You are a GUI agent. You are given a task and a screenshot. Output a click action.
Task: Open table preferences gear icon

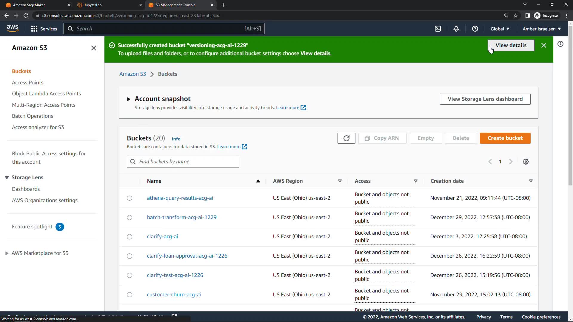tap(526, 162)
